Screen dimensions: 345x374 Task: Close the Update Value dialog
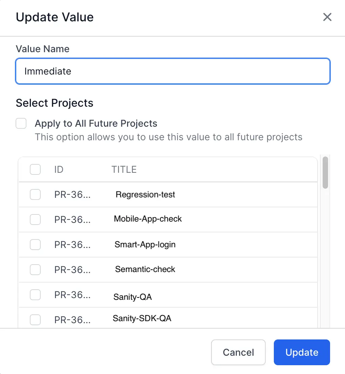click(x=327, y=17)
